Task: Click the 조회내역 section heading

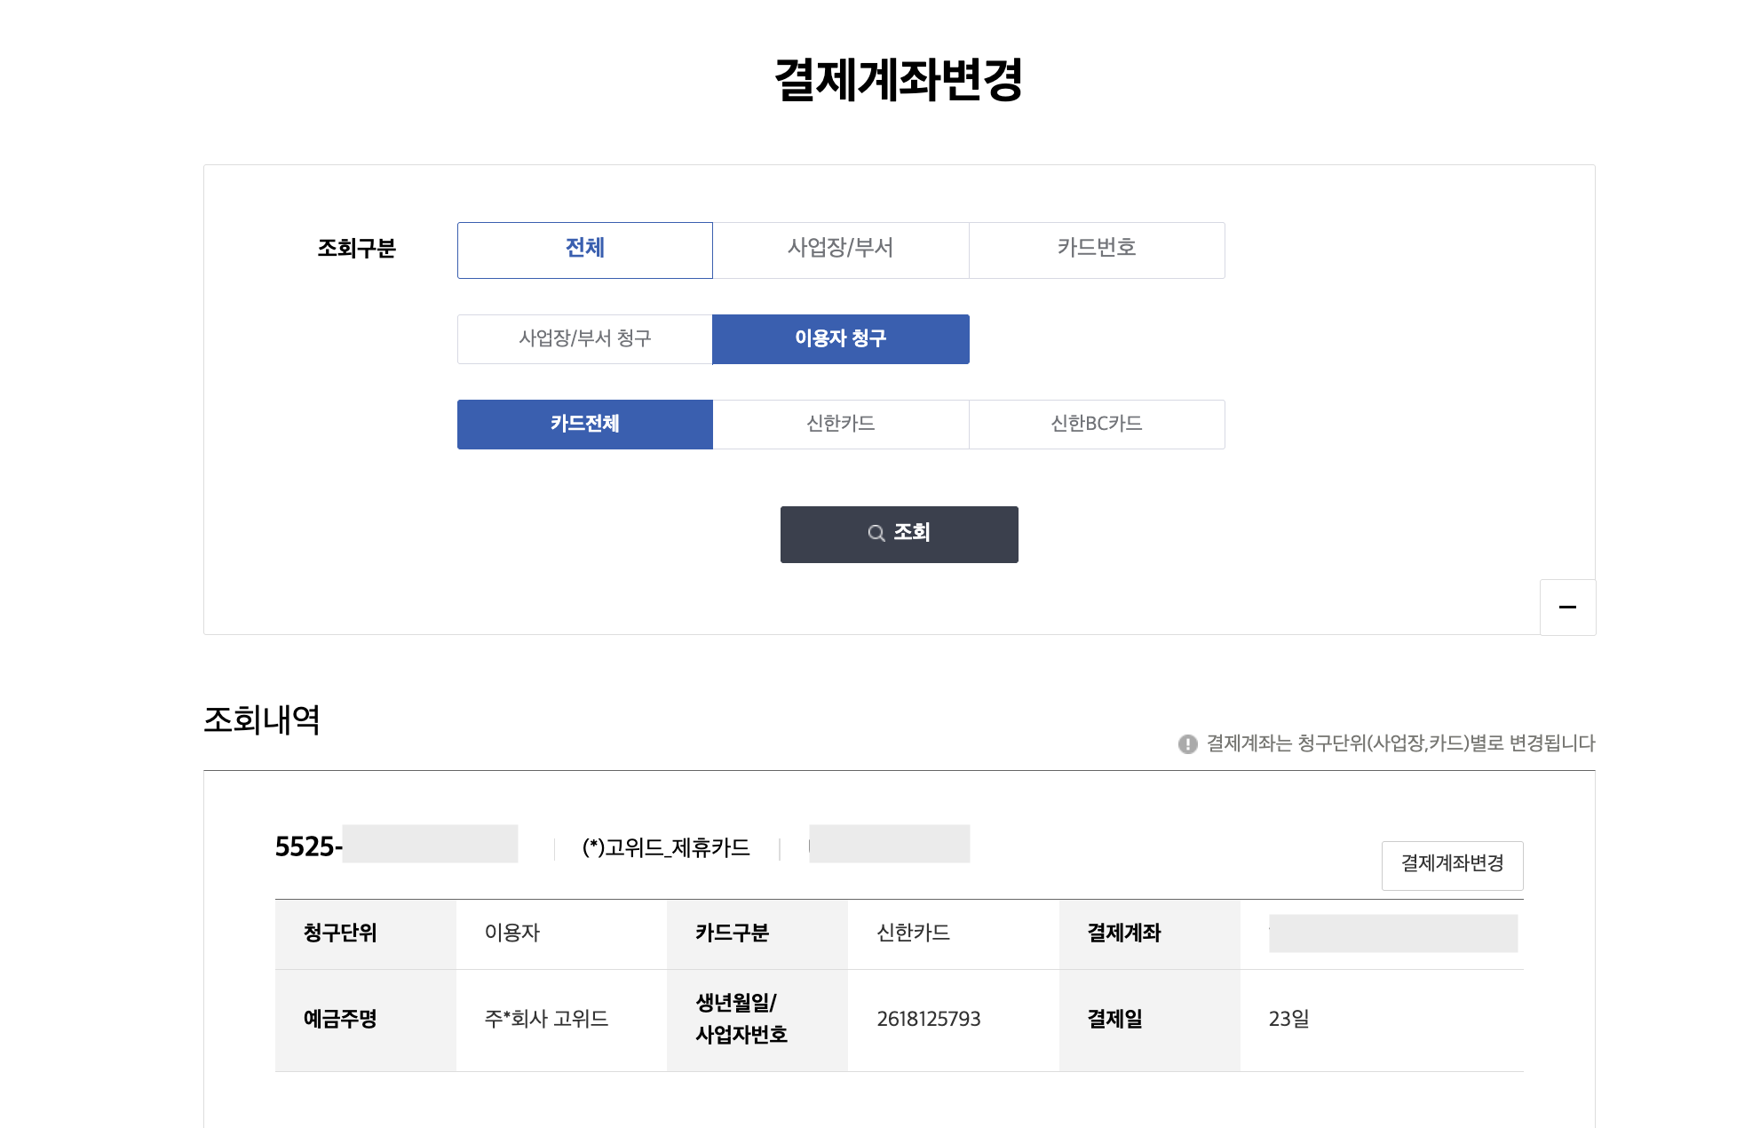Action: tap(262, 719)
